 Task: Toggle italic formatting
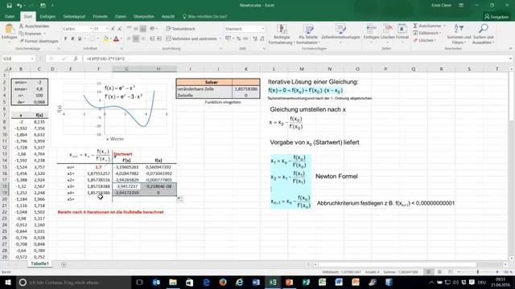pyautogui.click(x=72, y=39)
